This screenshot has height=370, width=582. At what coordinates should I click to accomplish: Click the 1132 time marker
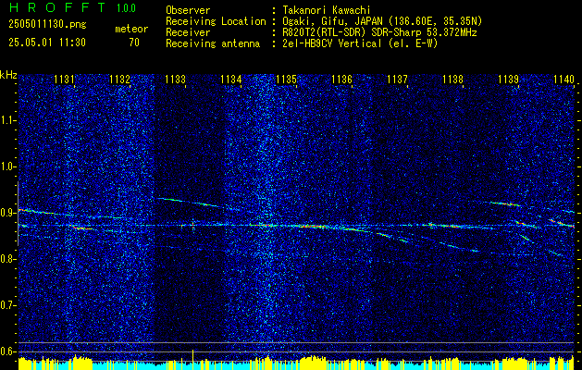(x=119, y=79)
